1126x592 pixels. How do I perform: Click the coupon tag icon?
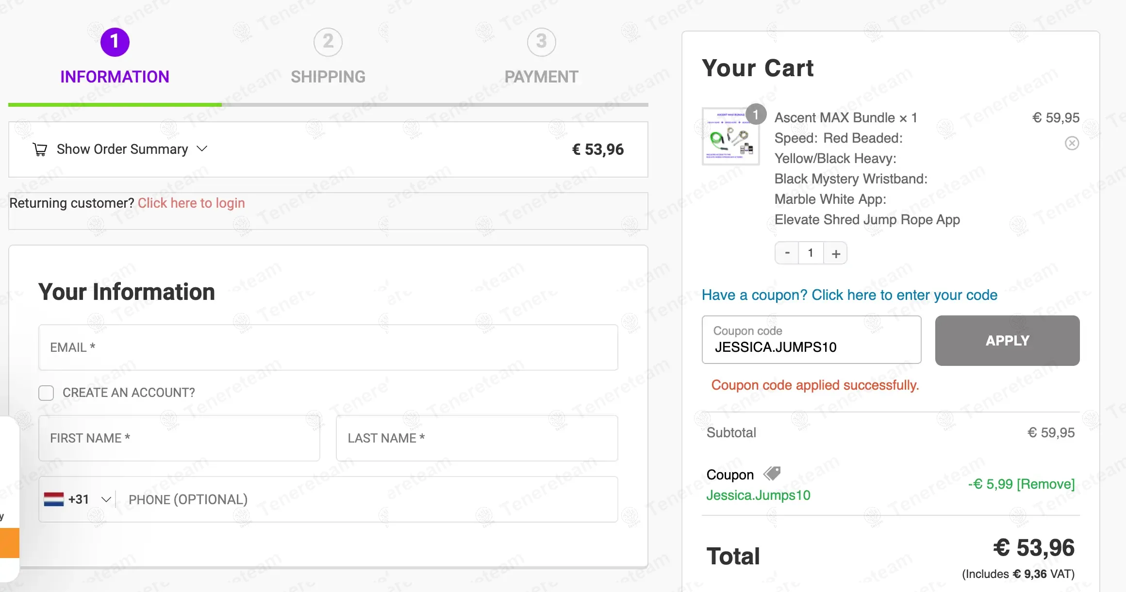click(x=772, y=474)
